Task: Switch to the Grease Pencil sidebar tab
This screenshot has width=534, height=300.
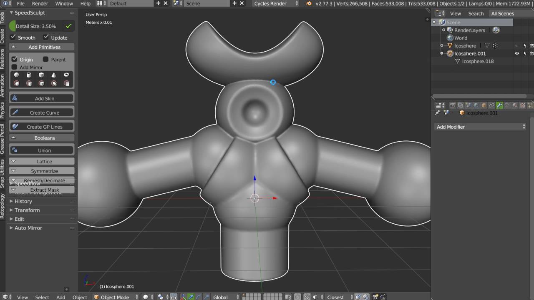Action: tap(3, 139)
